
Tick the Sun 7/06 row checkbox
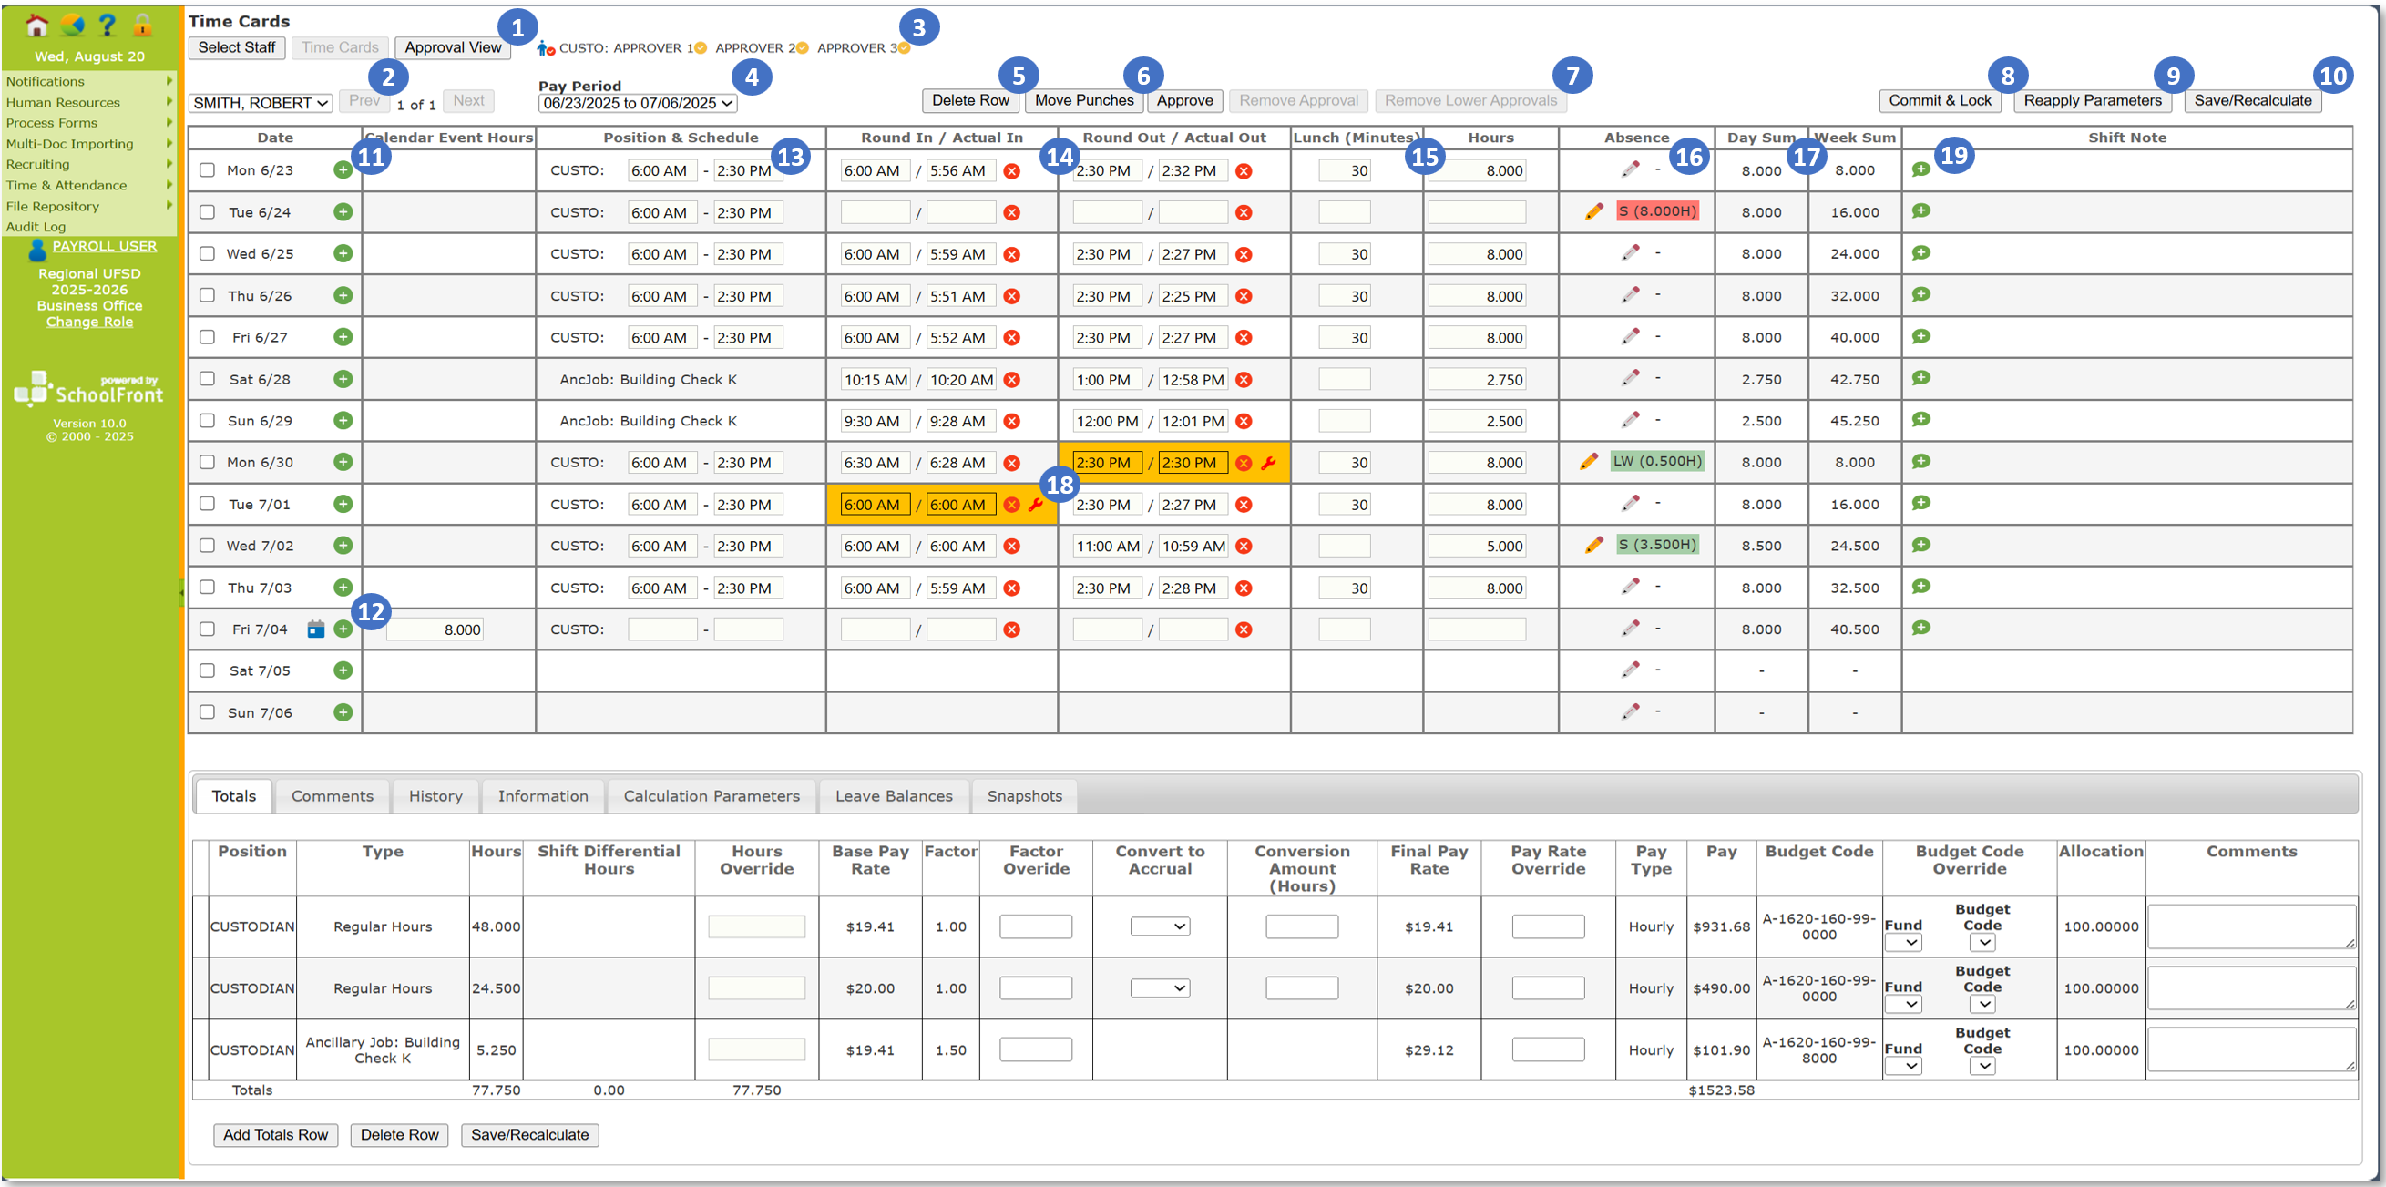pos(208,712)
